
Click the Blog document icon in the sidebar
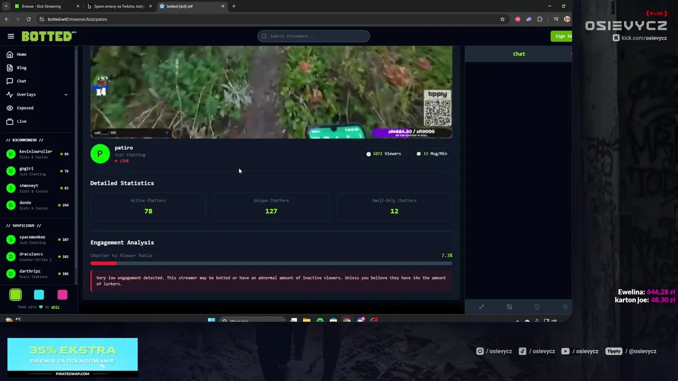click(10, 68)
